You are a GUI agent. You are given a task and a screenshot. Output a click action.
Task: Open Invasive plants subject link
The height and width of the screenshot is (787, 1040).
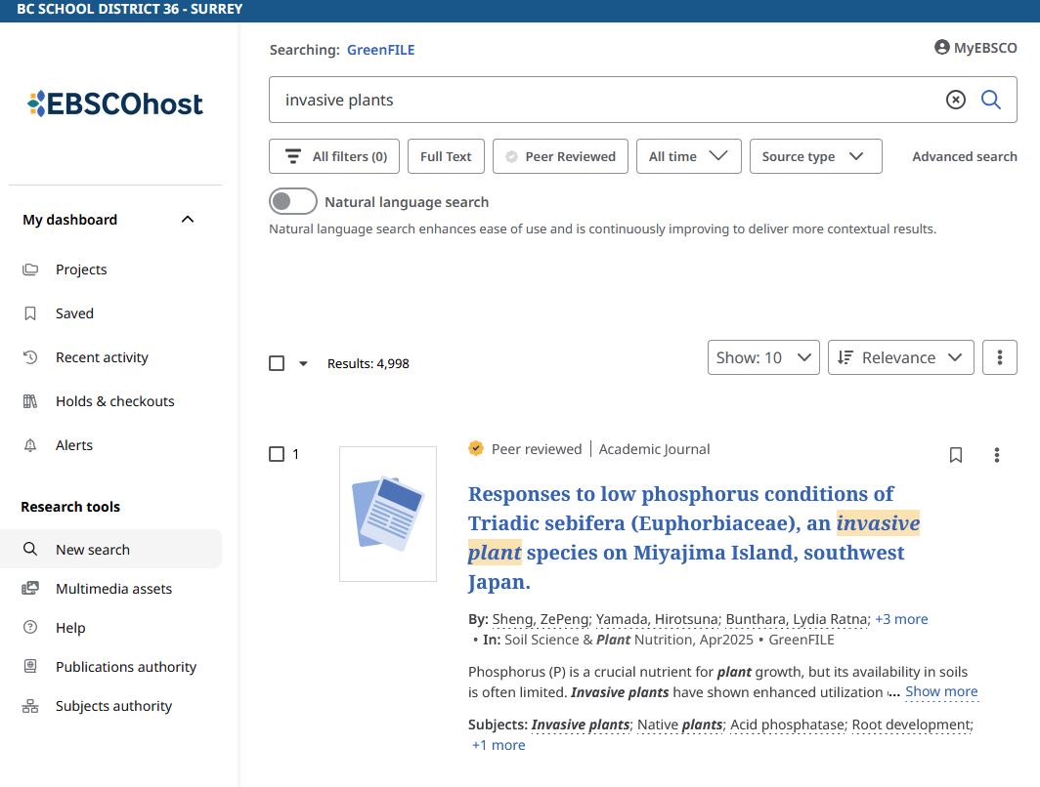coord(581,725)
